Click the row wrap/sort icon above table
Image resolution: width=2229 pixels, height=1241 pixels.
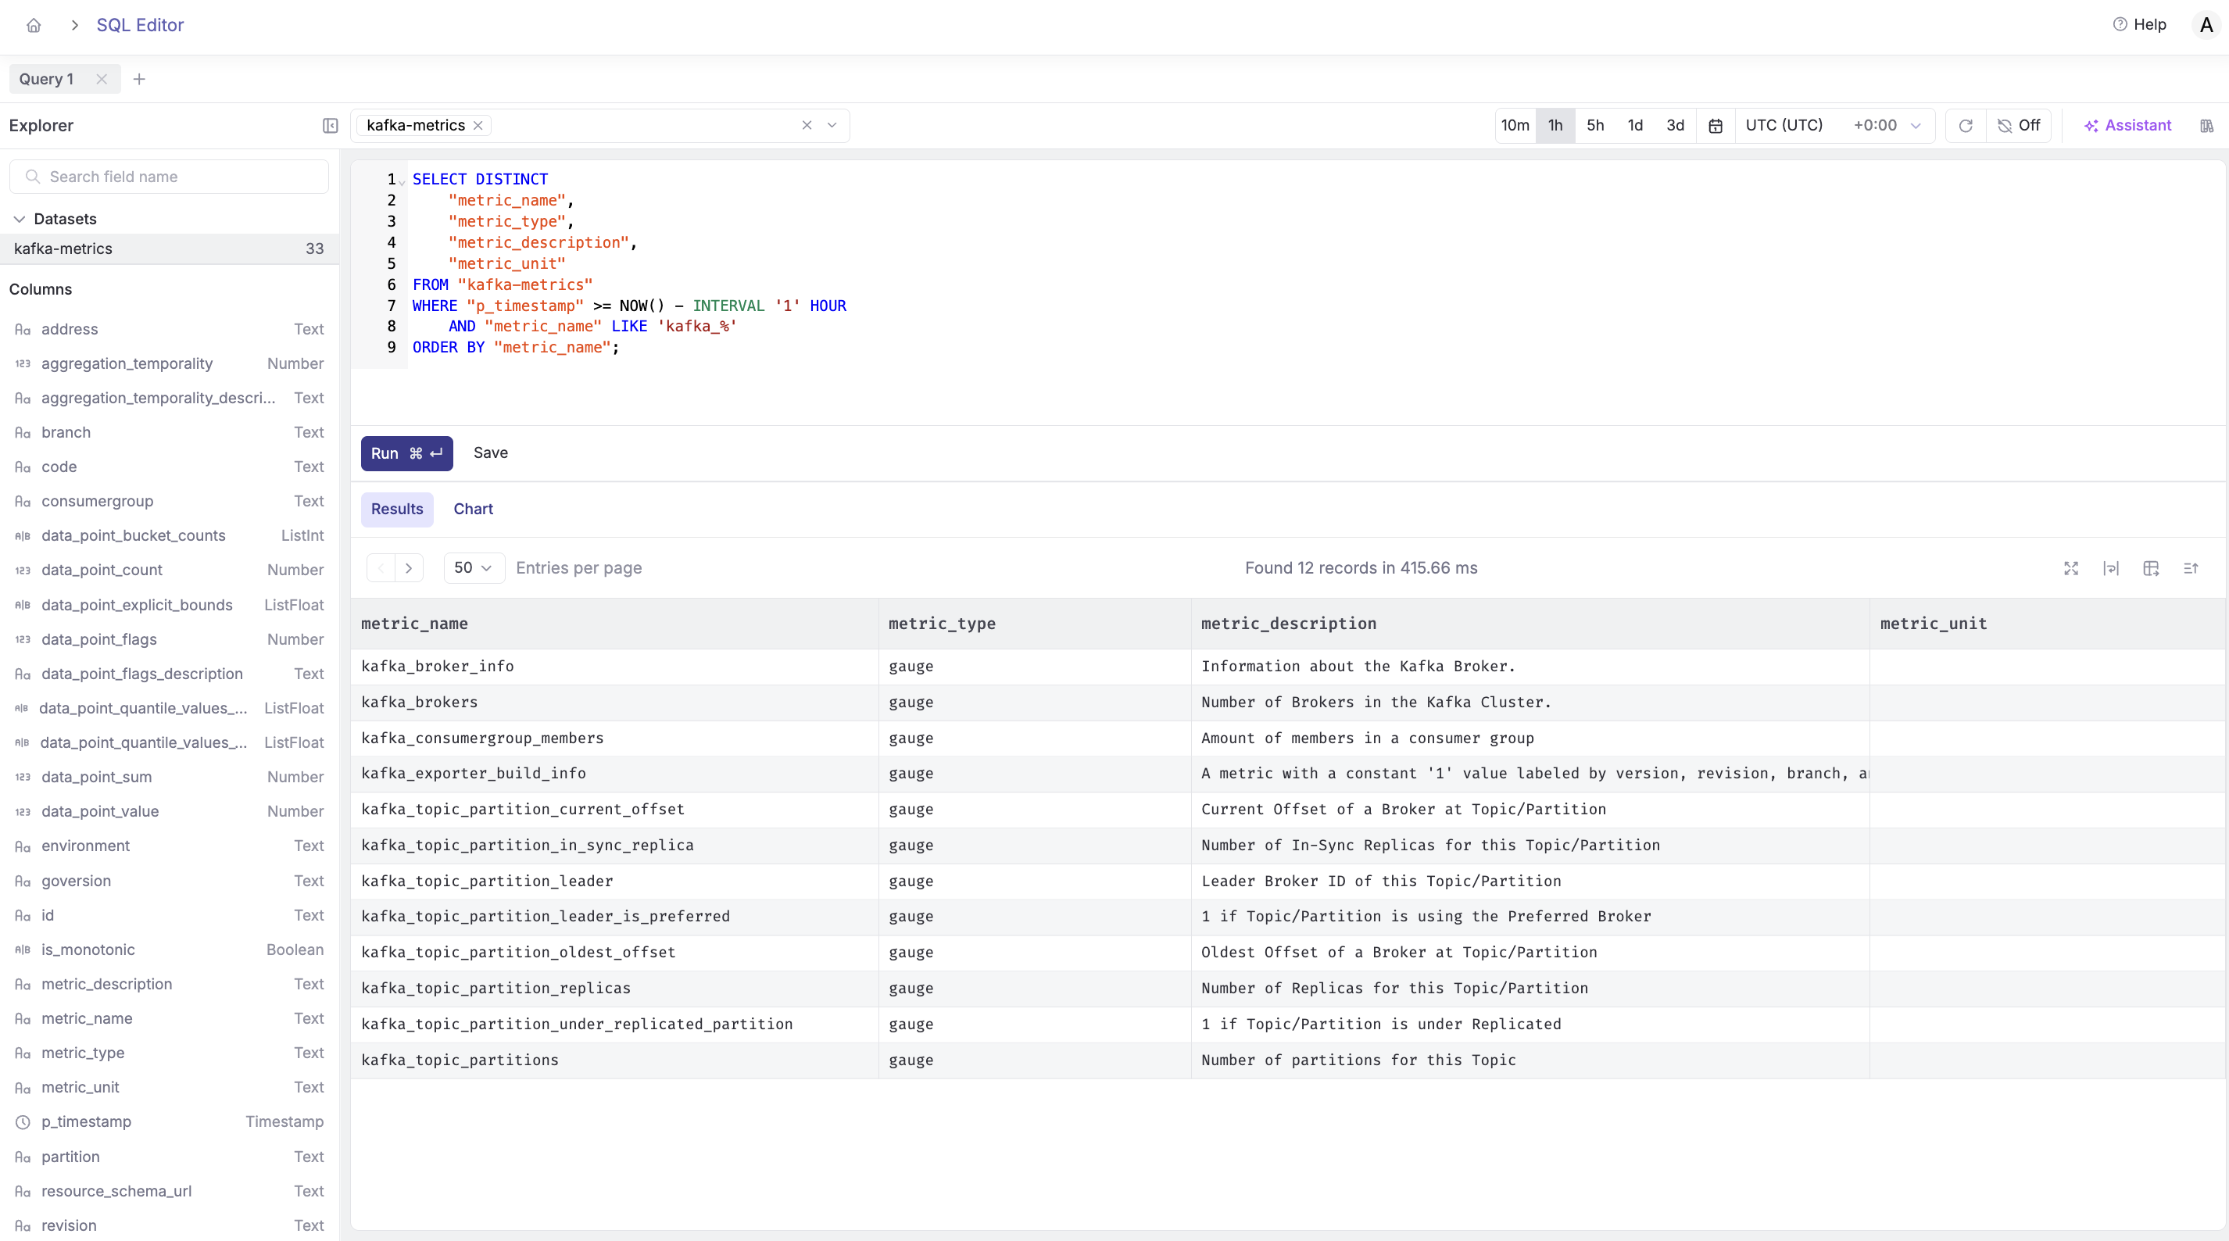pyautogui.click(x=2190, y=567)
